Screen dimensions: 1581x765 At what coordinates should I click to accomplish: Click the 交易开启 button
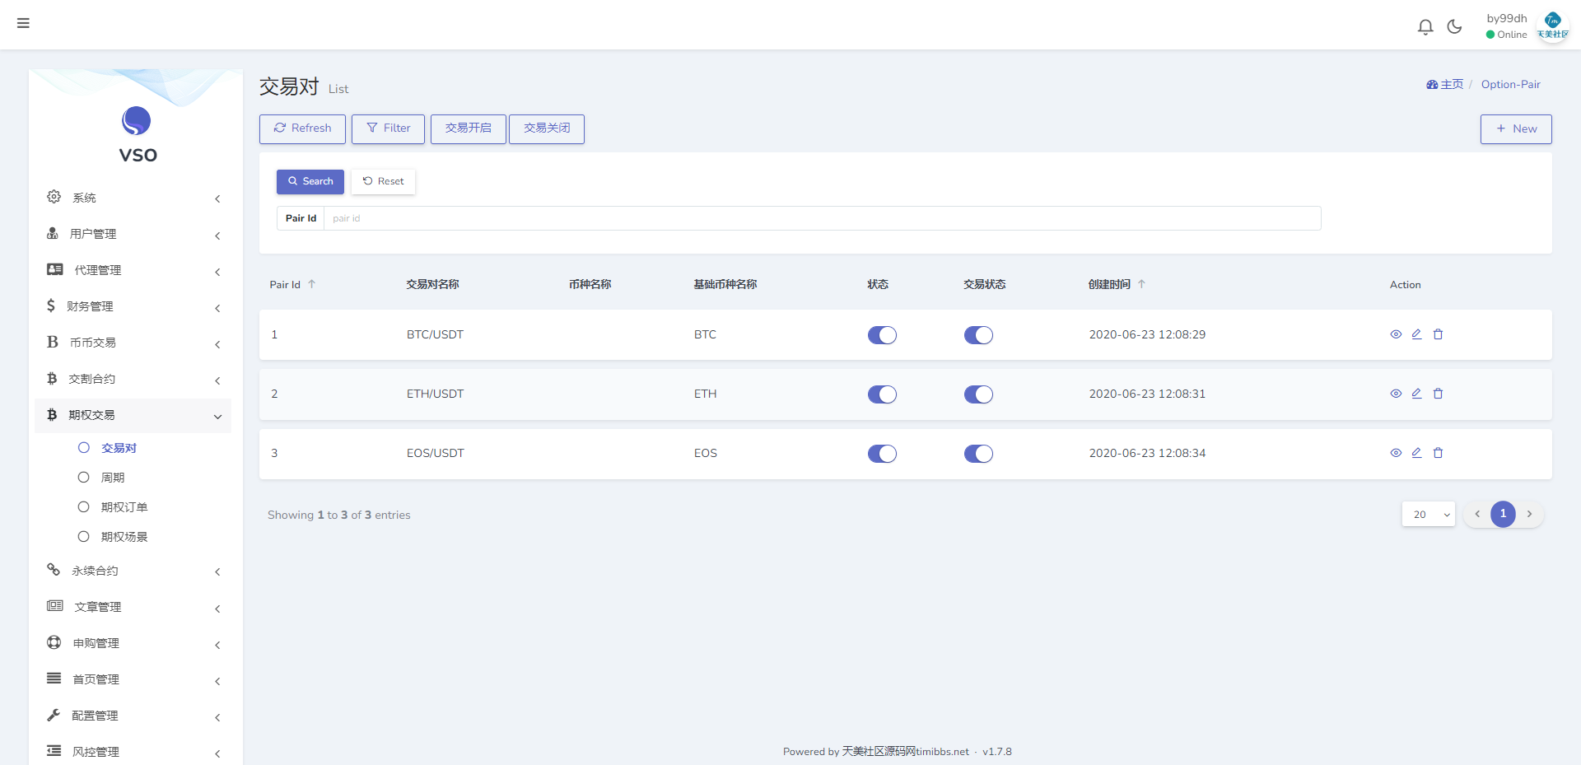[468, 128]
